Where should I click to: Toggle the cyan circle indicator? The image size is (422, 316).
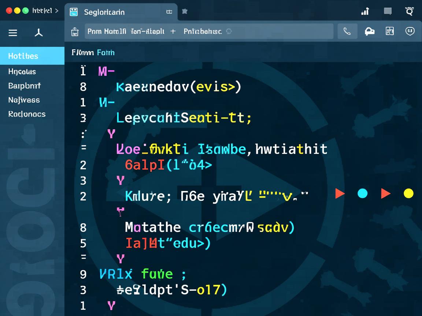362,193
